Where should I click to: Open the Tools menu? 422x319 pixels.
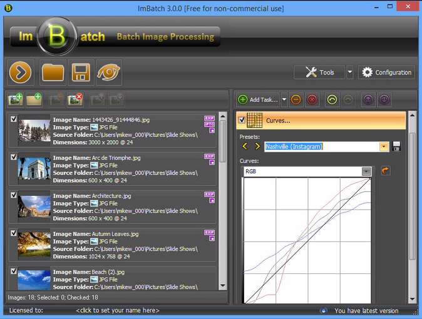[319, 73]
